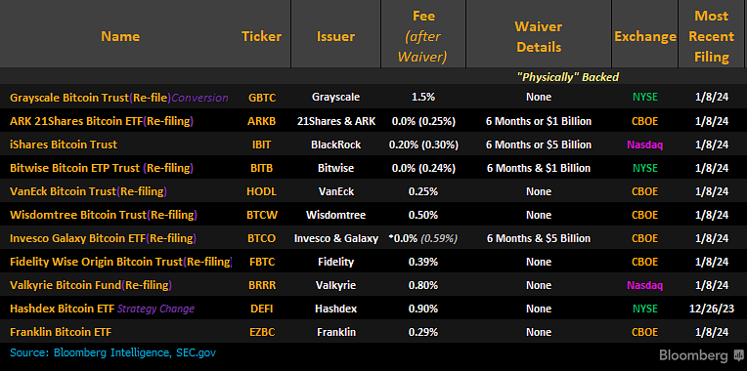This screenshot has height=371, width=747.
Task: Click the Issuer column header
Action: [x=336, y=37]
